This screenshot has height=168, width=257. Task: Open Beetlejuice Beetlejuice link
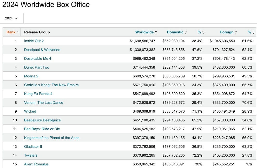click(42, 120)
